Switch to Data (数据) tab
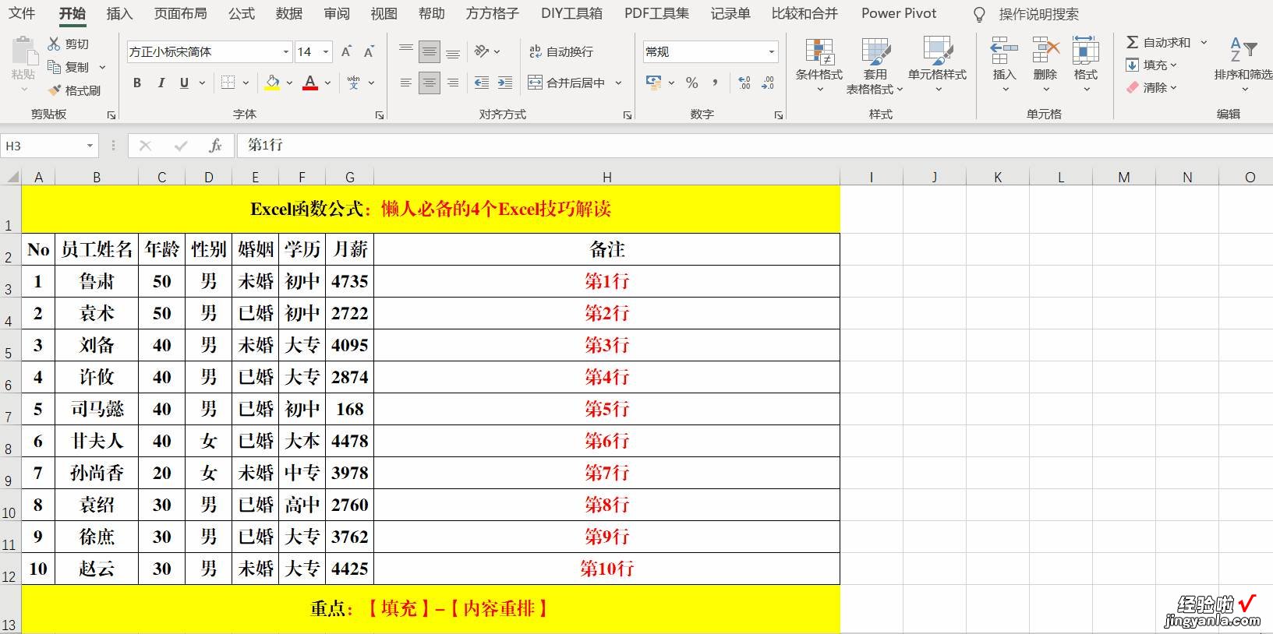This screenshot has height=634, width=1273. pos(289,13)
